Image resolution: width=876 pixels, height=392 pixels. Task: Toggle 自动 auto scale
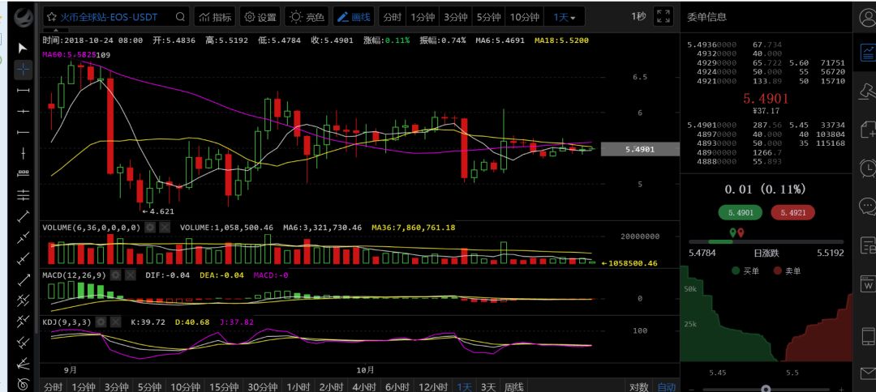tap(666, 387)
